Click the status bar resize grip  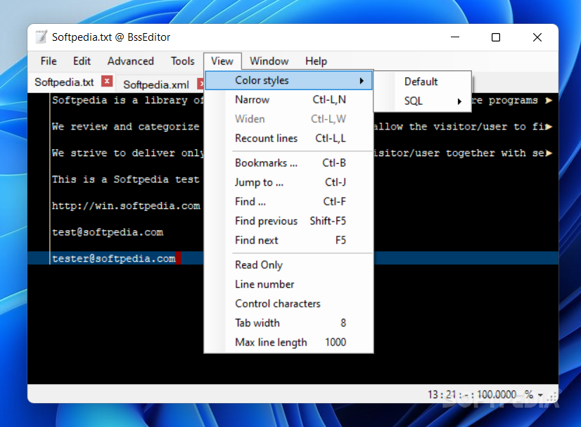pos(553,397)
